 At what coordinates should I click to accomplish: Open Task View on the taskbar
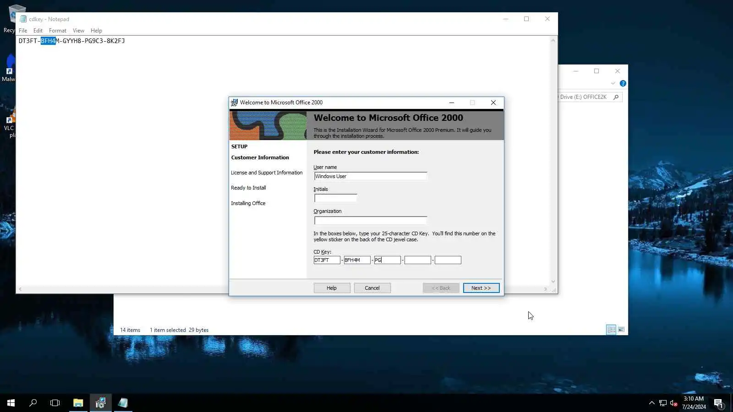(55, 403)
